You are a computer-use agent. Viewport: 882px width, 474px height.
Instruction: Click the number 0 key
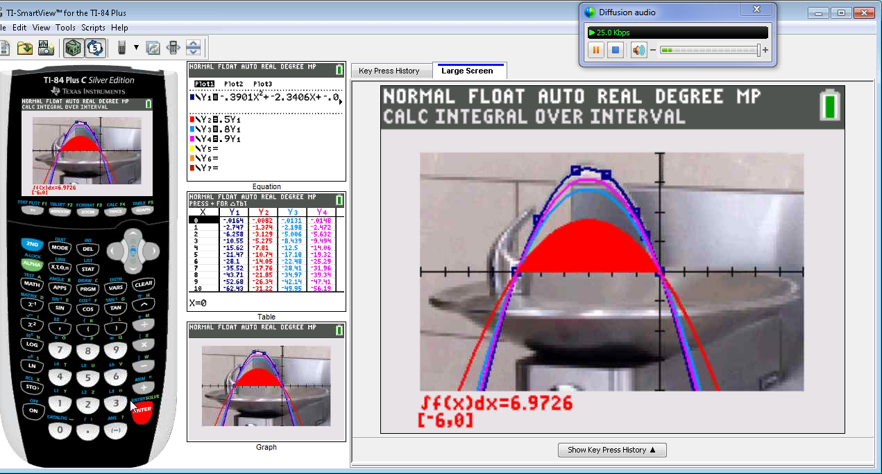tap(60, 430)
